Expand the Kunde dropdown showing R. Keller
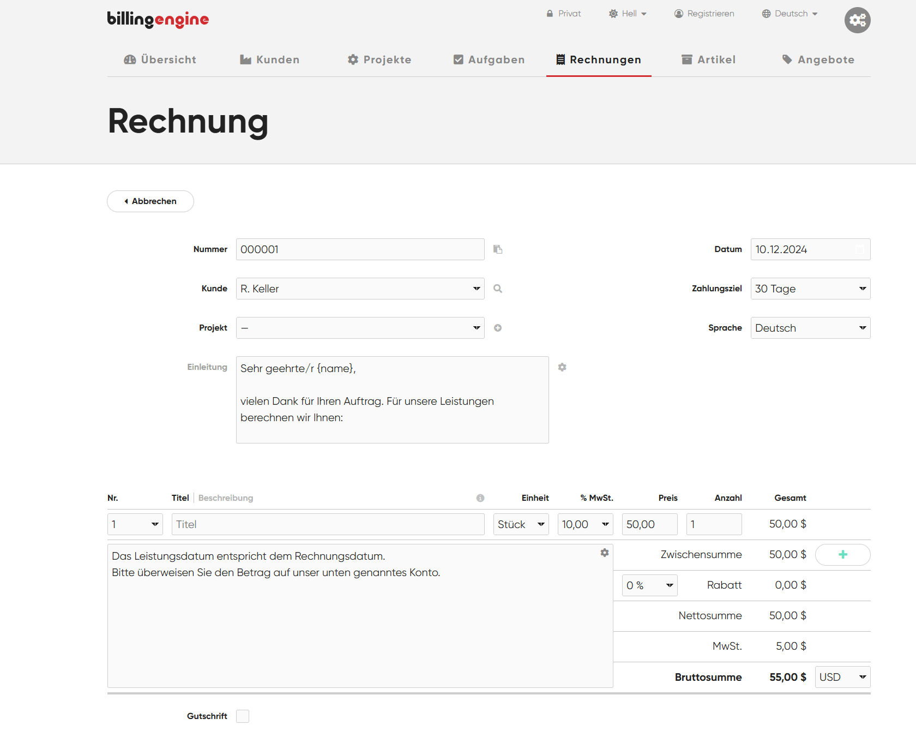Viewport: 916px width, 731px height. 360,289
